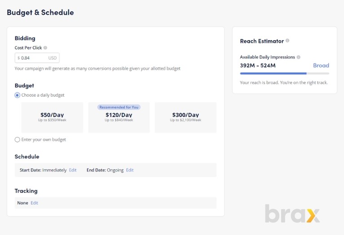Click the Cost Per Click info icon
The image size is (344, 235).
[45, 47]
